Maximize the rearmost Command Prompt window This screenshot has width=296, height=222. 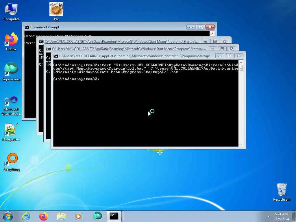(x=201, y=27)
